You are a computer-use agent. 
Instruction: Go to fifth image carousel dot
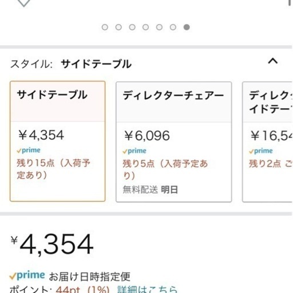pyautogui.click(x=159, y=27)
